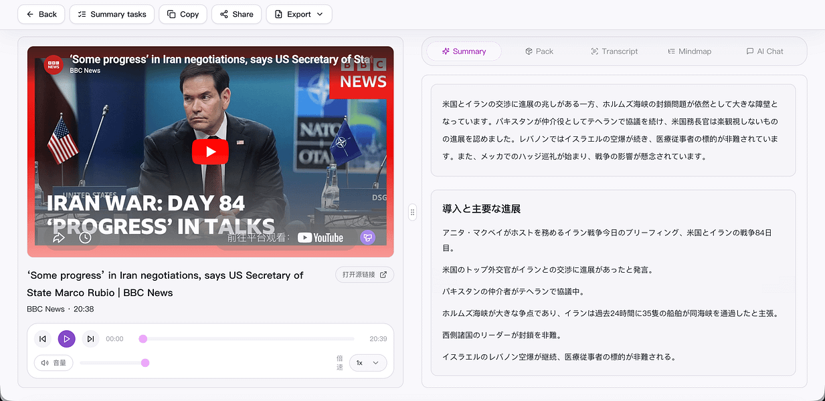This screenshot has width=825, height=401.
Task: Click the '導入と主要な進展' section heading
Action: point(481,209)
